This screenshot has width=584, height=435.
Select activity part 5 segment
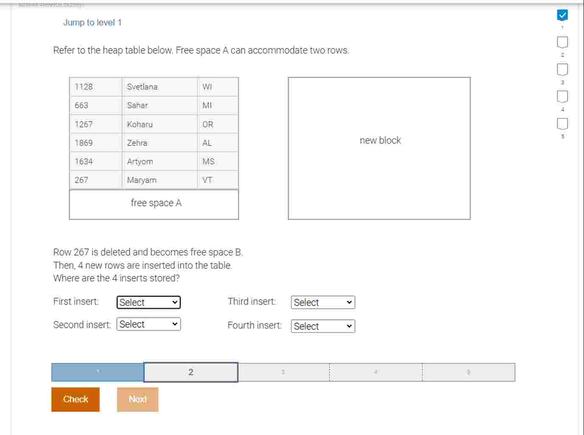click(468, 372)
